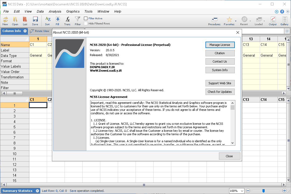Click the Transformation row label
This screenshot has width=291, height=194.
click(x=15, y=77)
